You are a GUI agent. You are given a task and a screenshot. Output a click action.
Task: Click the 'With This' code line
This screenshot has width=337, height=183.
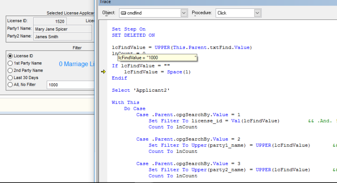click(126, 102)
